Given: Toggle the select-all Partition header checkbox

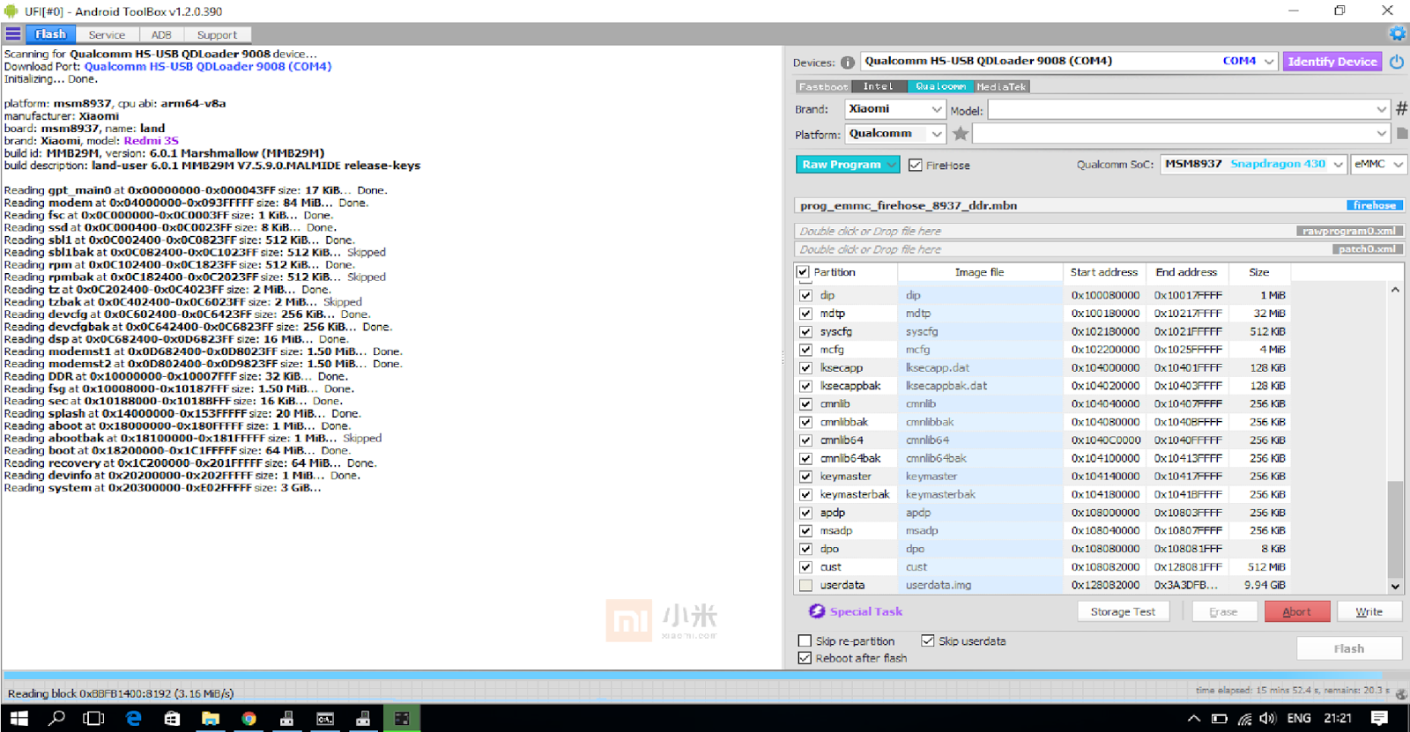Looking at the screenshot, I should click(803, 272).
